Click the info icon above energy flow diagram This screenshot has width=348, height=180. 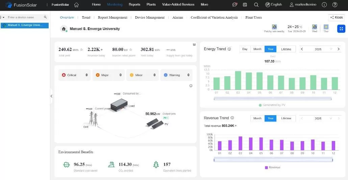tap(191, 86)
